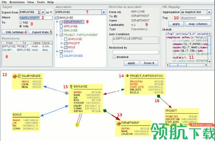The height and width of the screenshot is (142, 215).
Task: Select the SALARY... to EMPLOYEE restriction row
Action: [x=27, y=50]
